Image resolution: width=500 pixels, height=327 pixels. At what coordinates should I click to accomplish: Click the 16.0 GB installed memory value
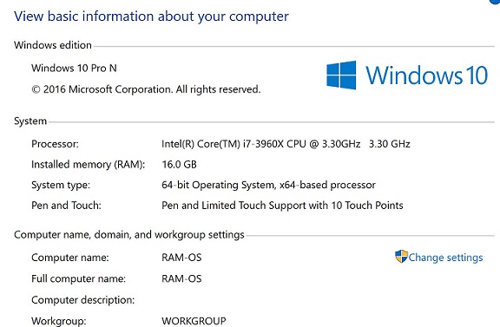point(179,165)
